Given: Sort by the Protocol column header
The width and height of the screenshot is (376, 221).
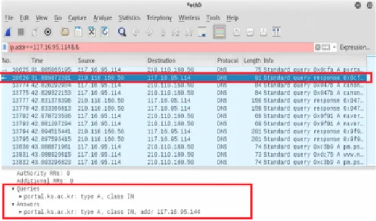Looking at the screenshot, I should pyautogui.click(x=229, y=60).
